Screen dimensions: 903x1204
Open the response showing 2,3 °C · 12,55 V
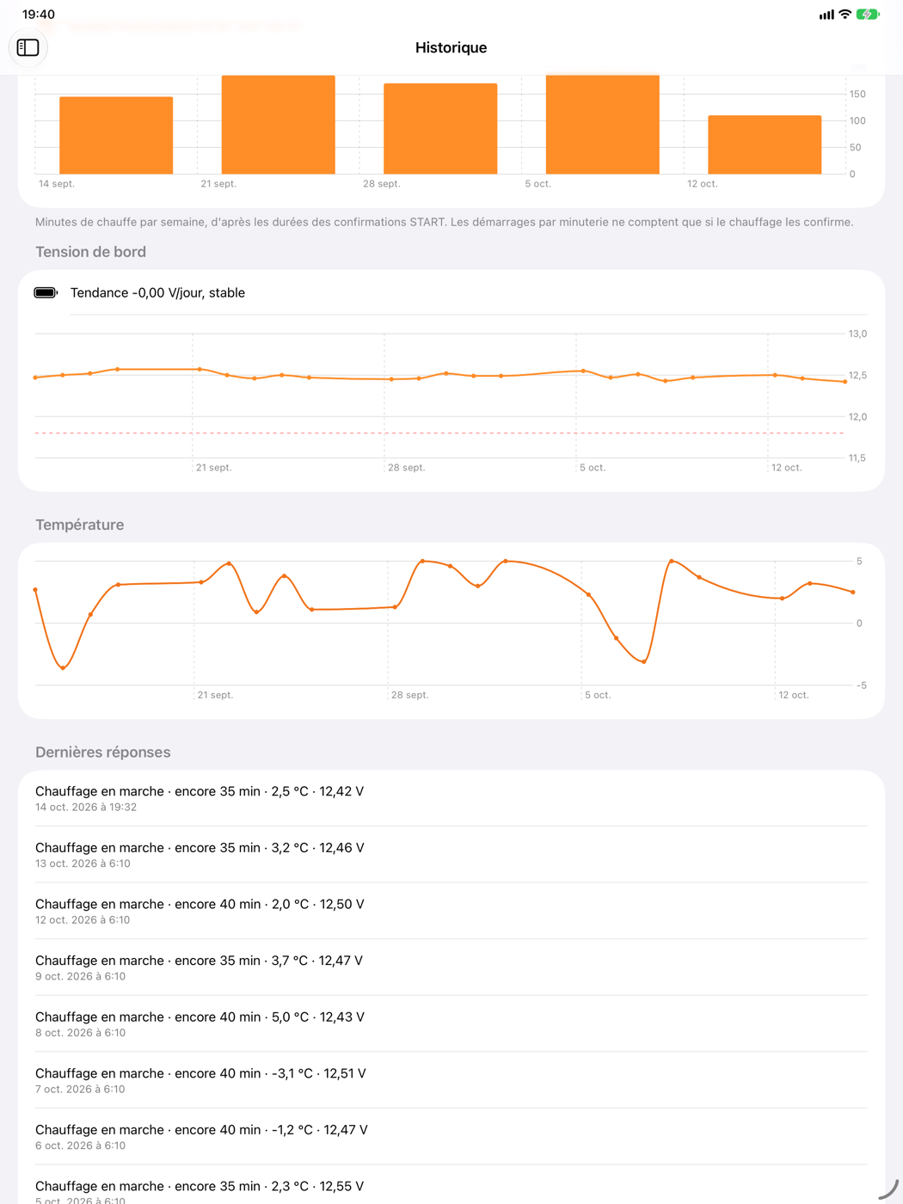(x=451, y=1185)
